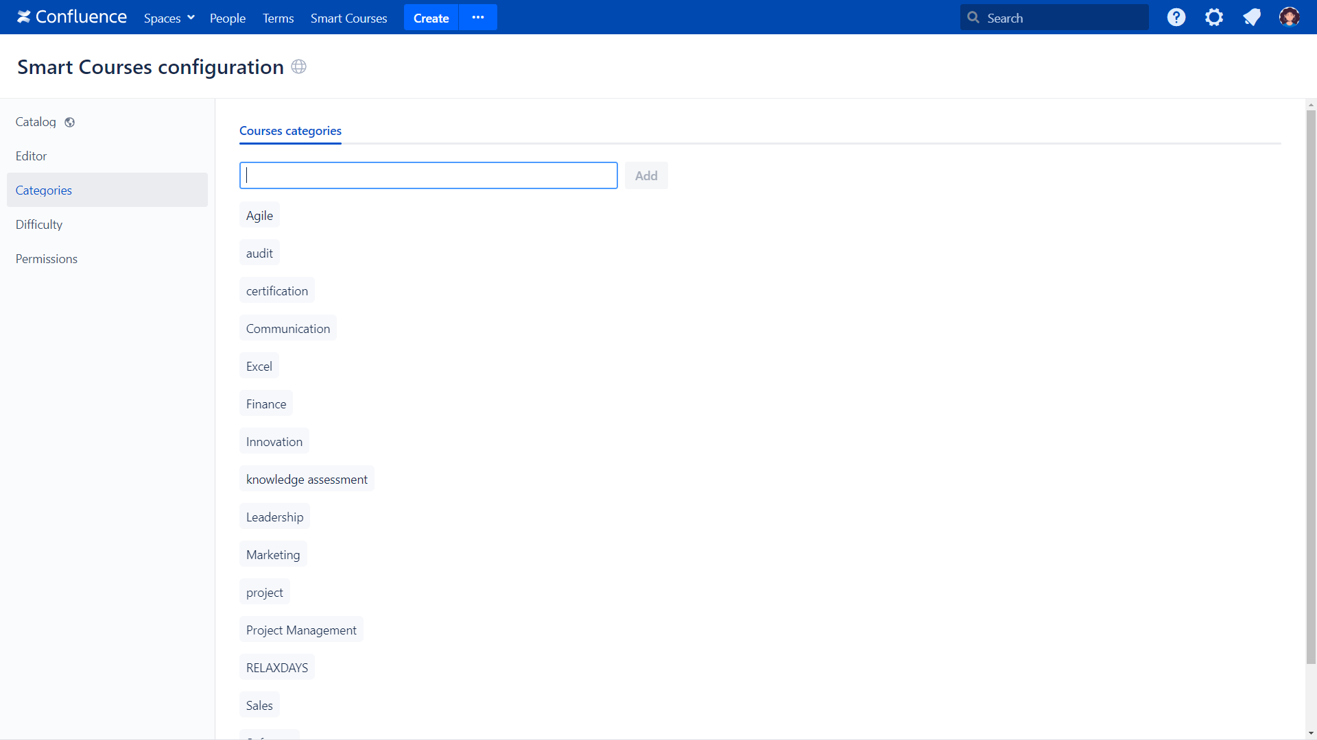Click the globe icon next to the page title
Screen dimensions: 1317x740
click(298, 66)
